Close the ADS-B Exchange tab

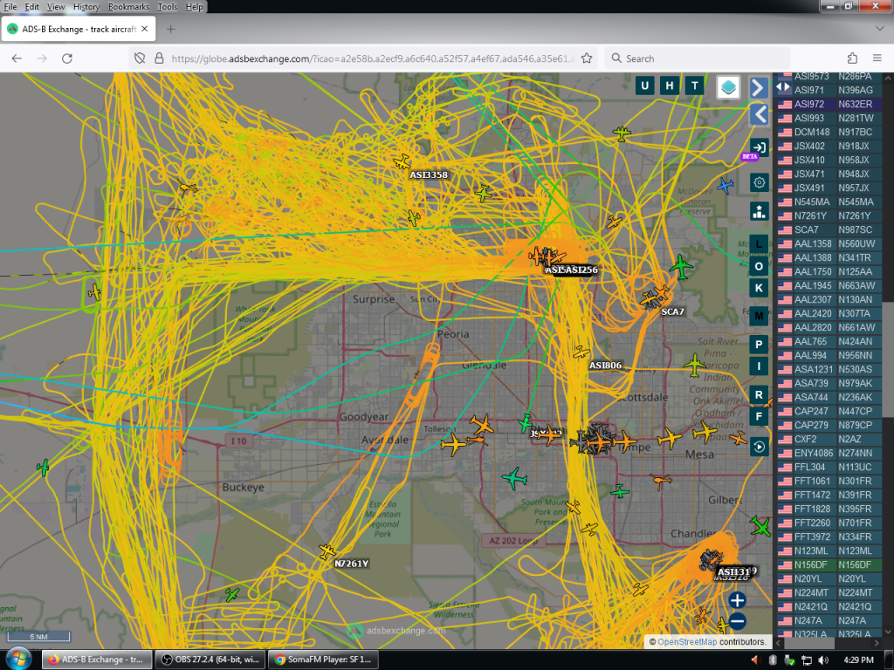pyautogui.click(x=145, y=29)
